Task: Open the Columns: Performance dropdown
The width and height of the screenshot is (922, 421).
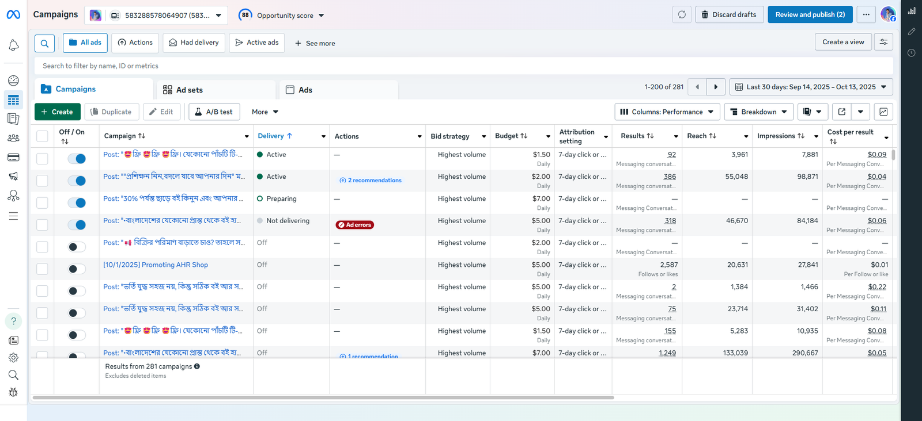Action: [x=667, y=112]
